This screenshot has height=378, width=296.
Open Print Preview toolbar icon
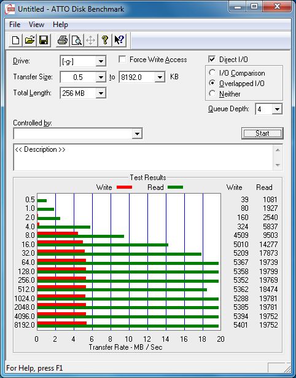click(77, 40)
